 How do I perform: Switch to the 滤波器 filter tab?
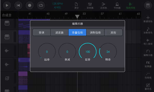pos(60,32)
